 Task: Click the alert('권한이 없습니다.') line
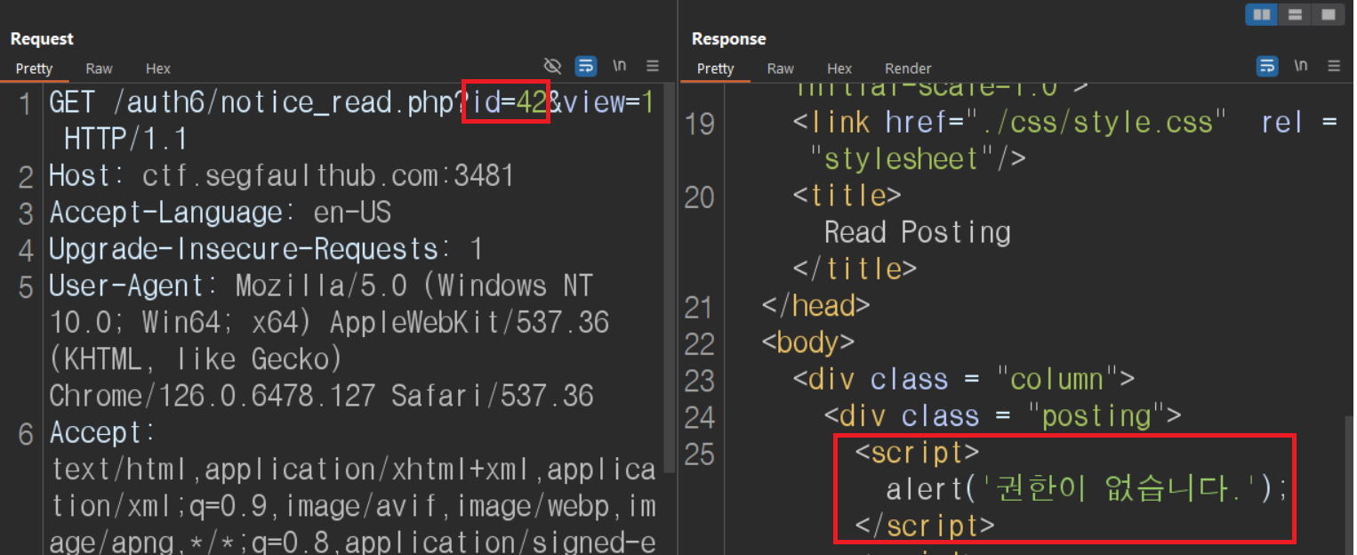pyautogui.click(x=1087, y=489)
